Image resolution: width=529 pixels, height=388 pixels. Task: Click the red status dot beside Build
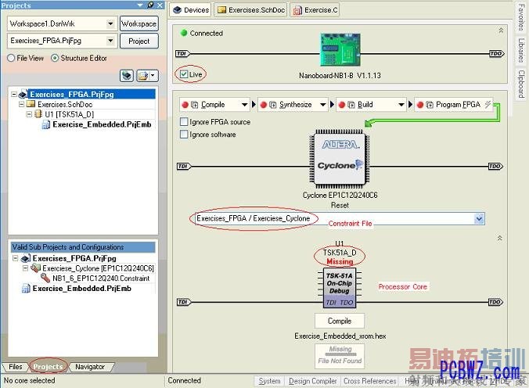(x=342, y=105)
